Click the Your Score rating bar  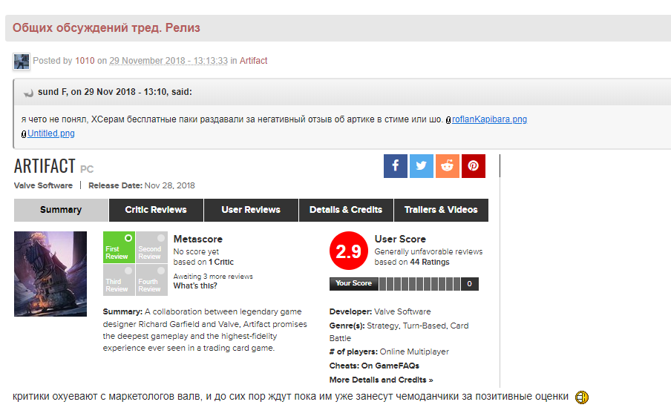[x=404, y=284]
